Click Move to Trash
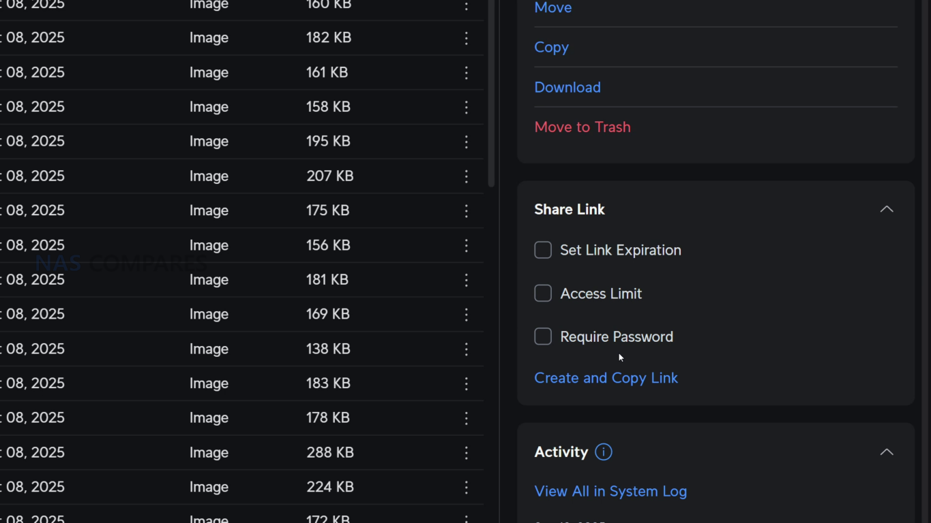931x523 pixels. point(582,127)
